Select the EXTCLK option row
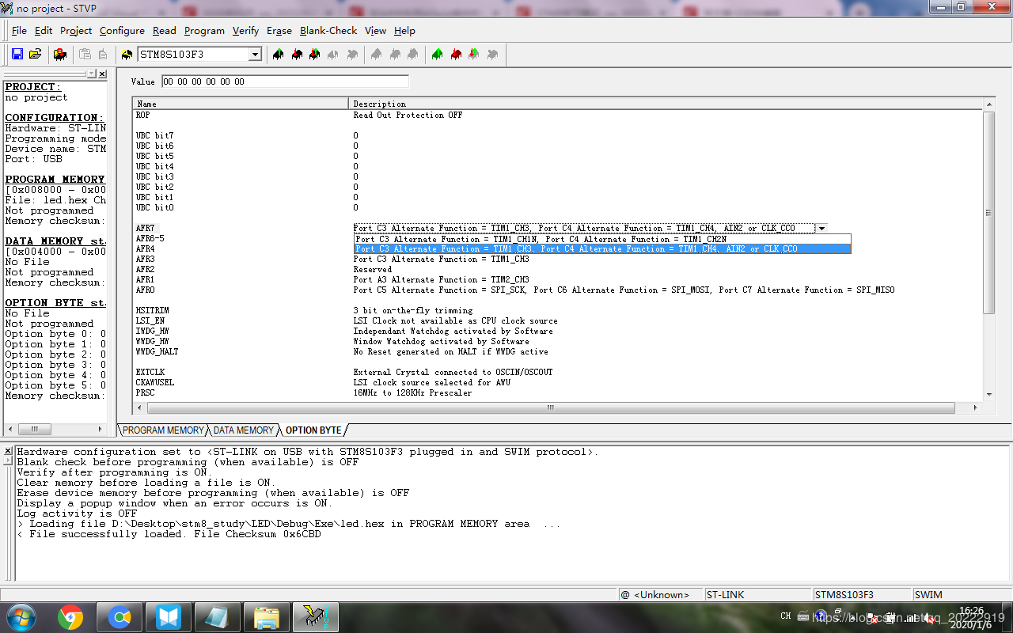Viewport: 1013px width, 633px height. (x=558, y=373)
